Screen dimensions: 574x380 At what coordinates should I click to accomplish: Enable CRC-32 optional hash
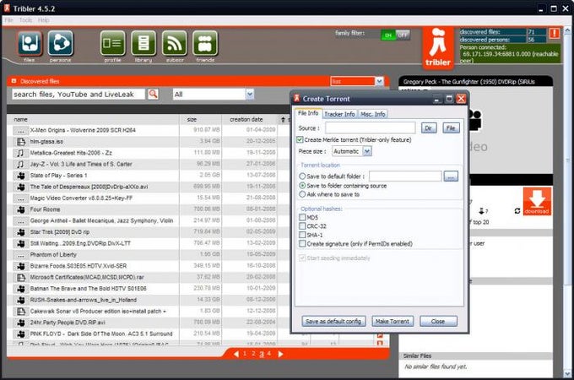(302, 226)
